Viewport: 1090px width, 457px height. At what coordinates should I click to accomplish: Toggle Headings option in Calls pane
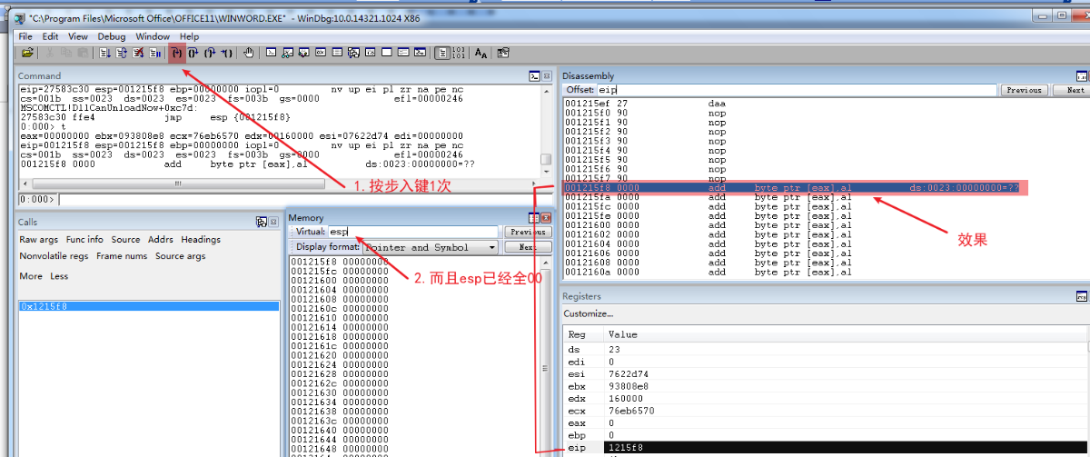click(x=201, y=240)
